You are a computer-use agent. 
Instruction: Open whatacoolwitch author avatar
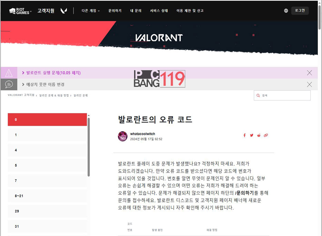[123, 136]
